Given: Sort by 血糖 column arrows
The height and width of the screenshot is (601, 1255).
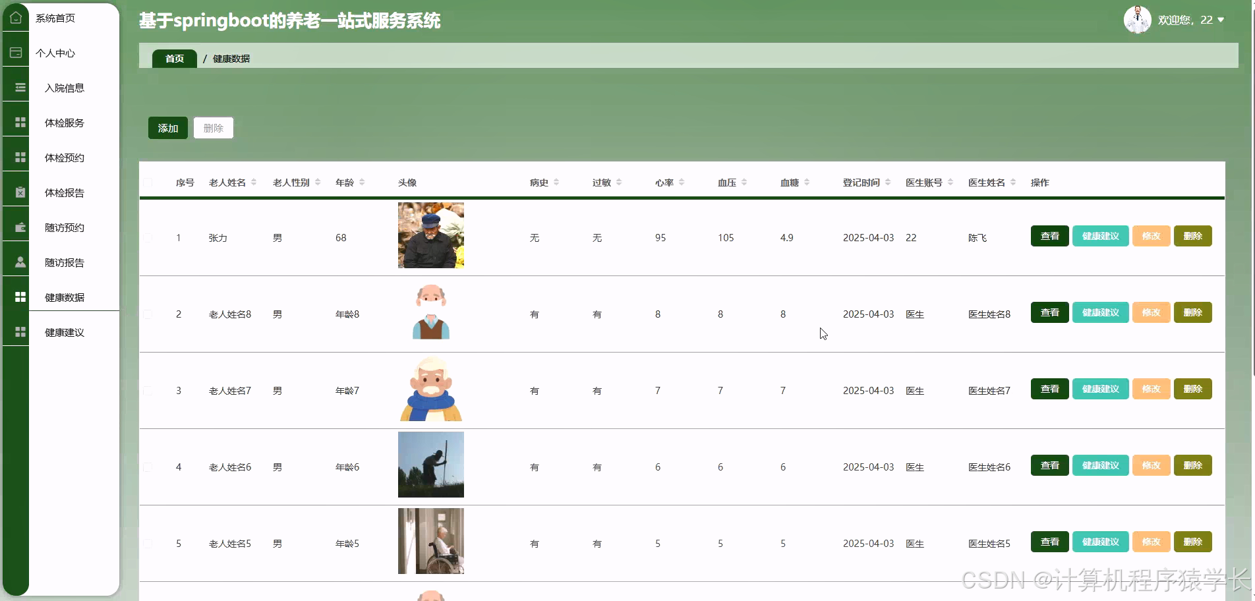Looking at the screenshot, I should pyautogui.click(x=807, y=183).
